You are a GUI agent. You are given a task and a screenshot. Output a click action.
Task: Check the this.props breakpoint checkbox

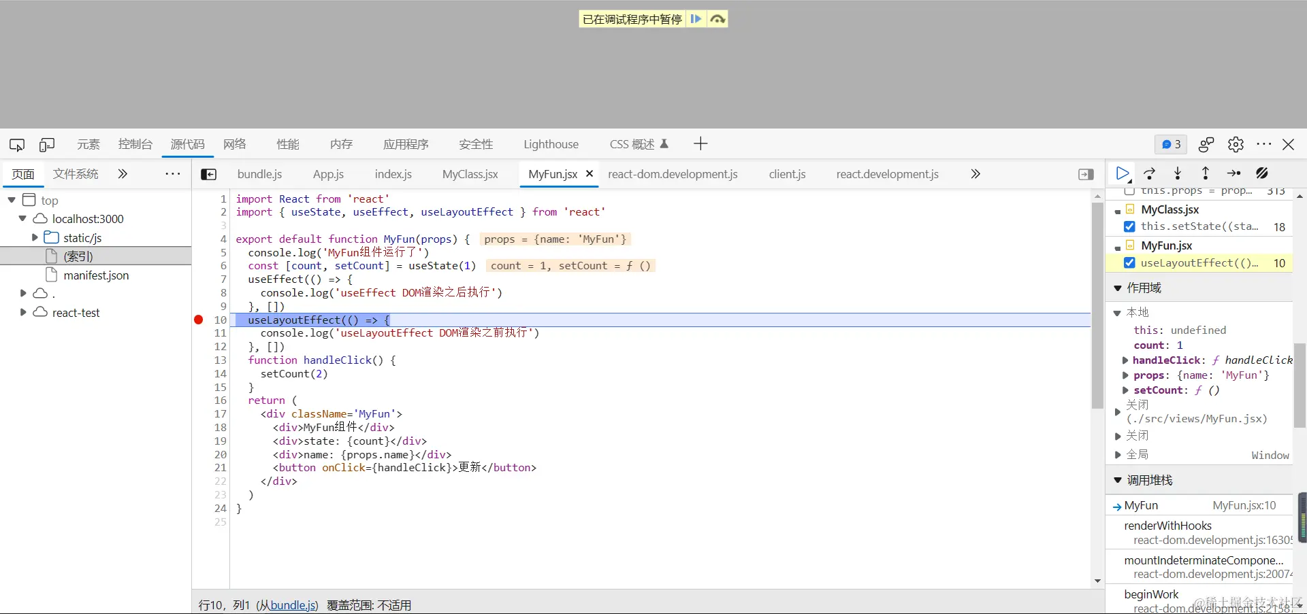(x=1129, y=191)
